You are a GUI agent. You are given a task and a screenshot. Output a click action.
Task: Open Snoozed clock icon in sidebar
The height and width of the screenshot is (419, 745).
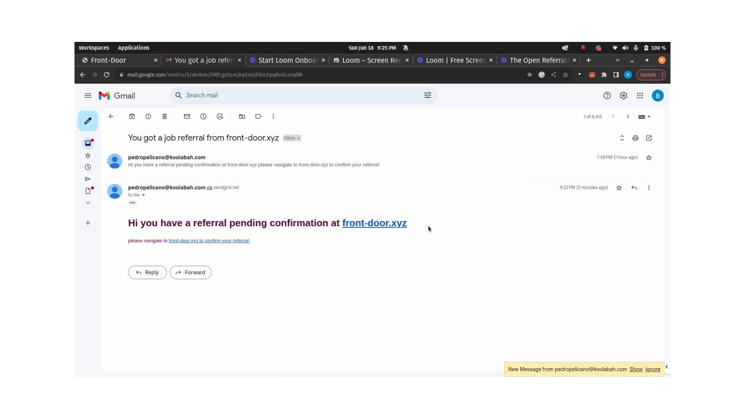(88, 167)
